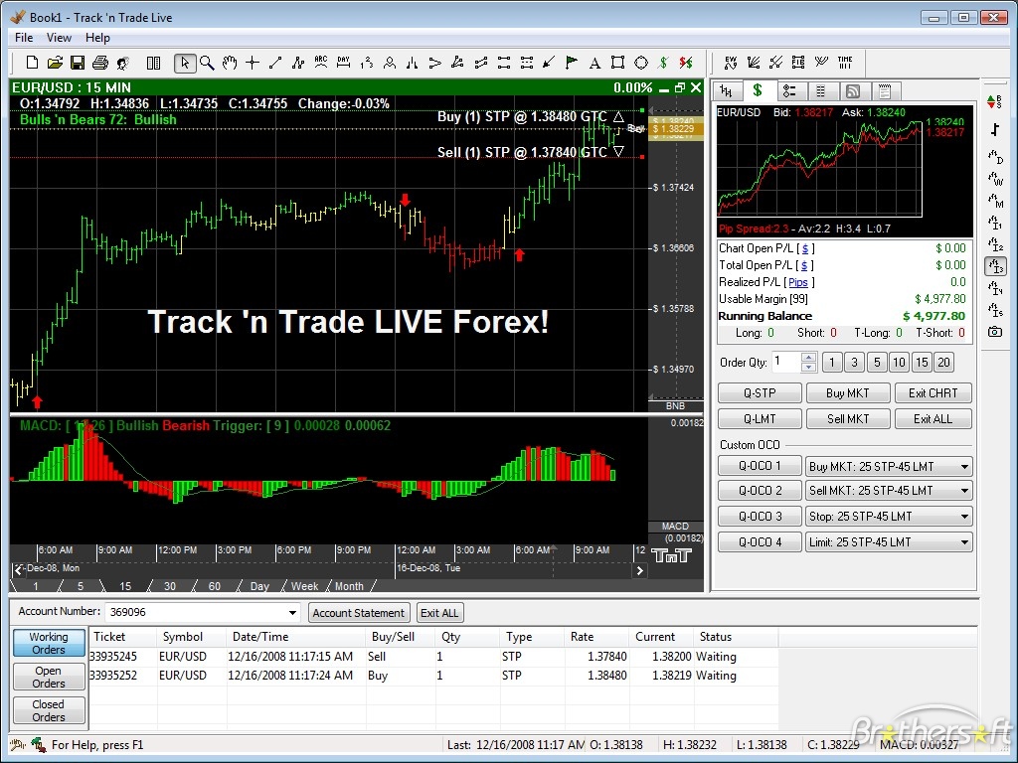Toggle intraday I3 sidebar button
The height and width of the screenshot is (763, 1018).
click(995, 266)
